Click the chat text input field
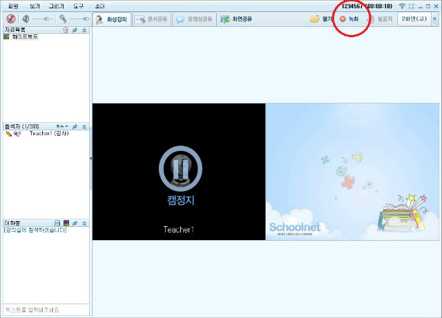This screenshot has width=442, height=318. (x=46, y=310)
